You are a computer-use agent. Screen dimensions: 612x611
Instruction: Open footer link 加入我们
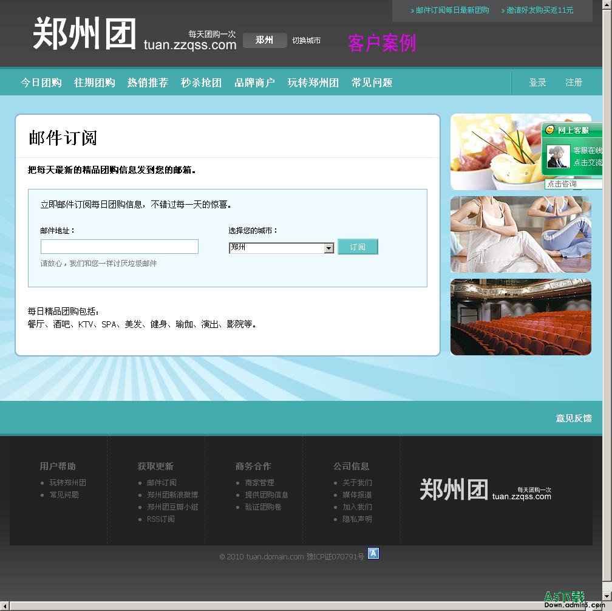357,507
